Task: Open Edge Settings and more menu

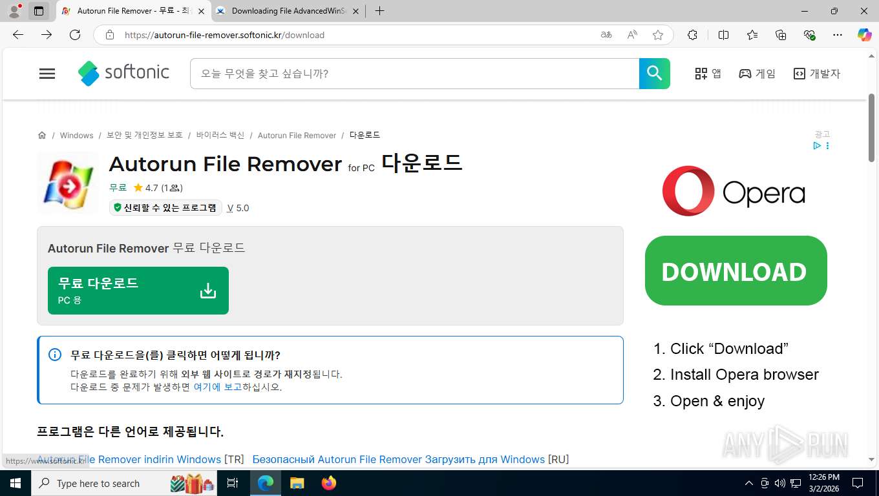Action: coord(838,35)
